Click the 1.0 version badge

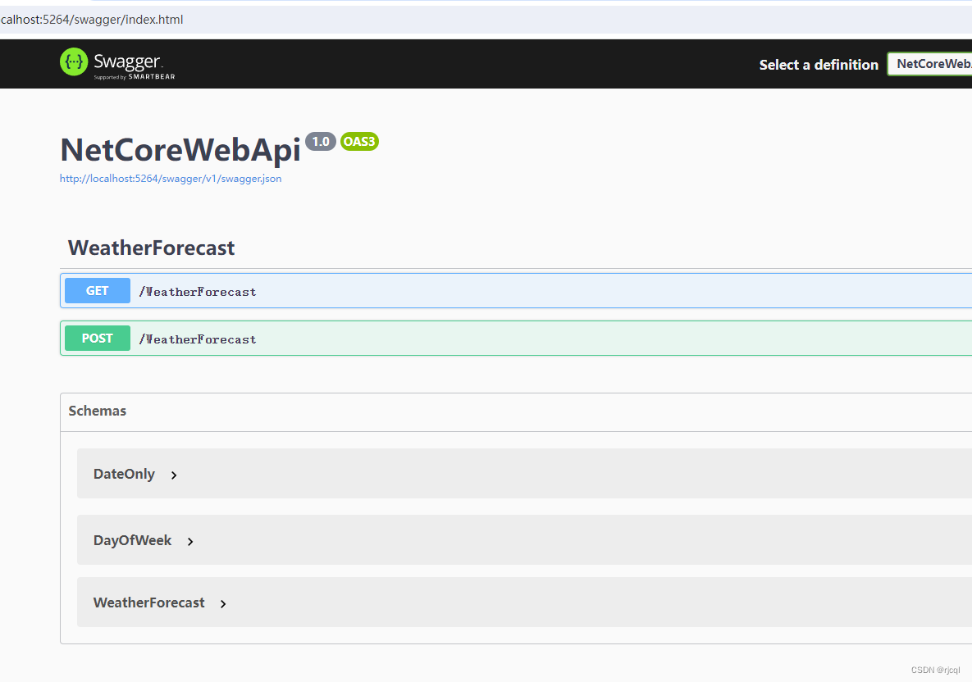(320, 141)
